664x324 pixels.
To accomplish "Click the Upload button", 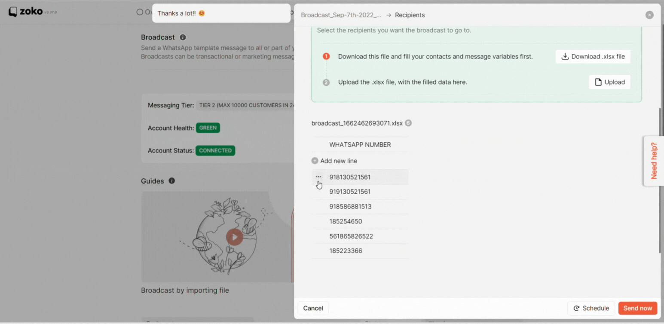I will [609, 82].
